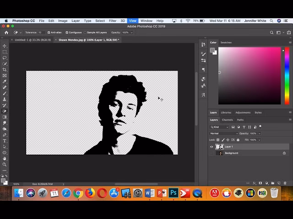
Task: Open the options bar Opacity dropdown
Action: click(x=131, y=32)
